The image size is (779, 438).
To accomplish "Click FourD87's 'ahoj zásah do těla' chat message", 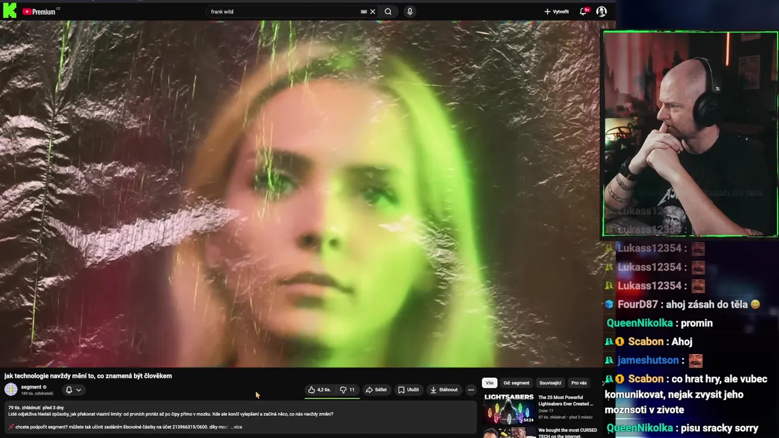I will pyautogui.click(x=713, y=304).
